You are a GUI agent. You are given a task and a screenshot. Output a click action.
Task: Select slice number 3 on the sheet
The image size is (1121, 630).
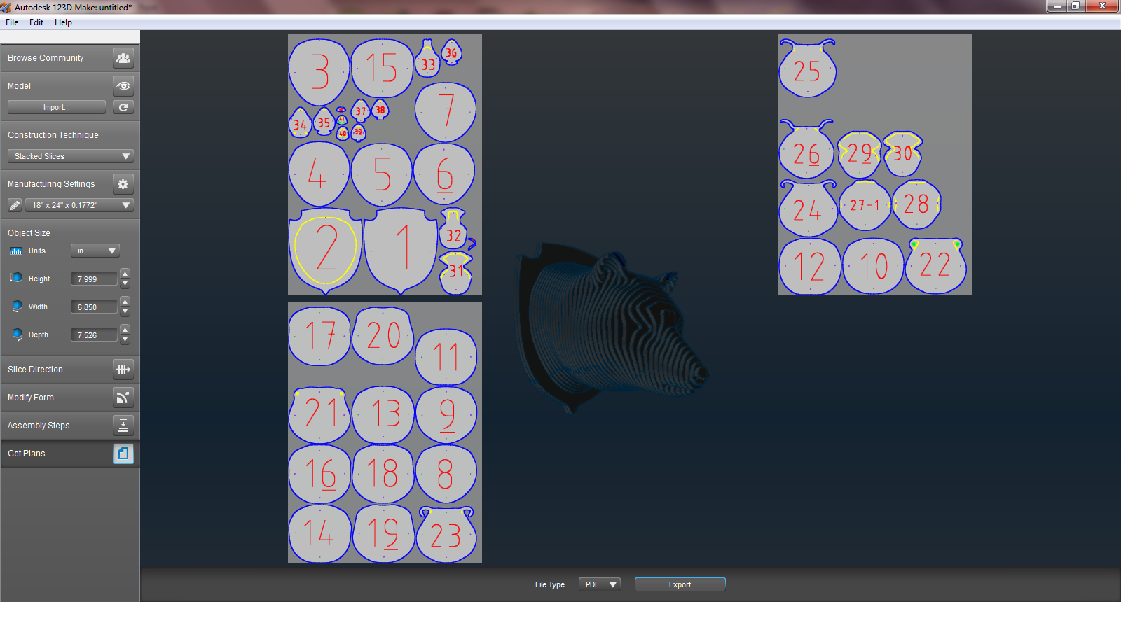pyautogui.click(x=319, y=71)
